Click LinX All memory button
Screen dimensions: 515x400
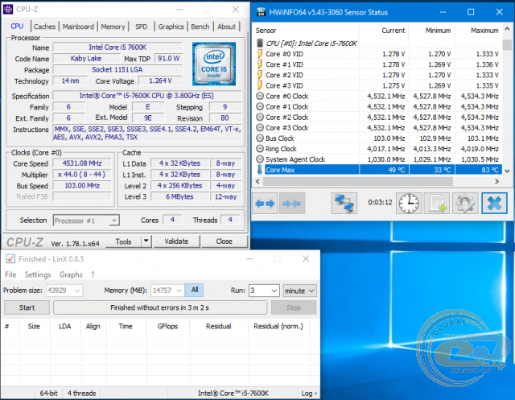tap(195, 290)
